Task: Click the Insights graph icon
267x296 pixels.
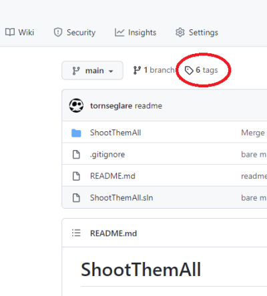Action: (119, 33)
